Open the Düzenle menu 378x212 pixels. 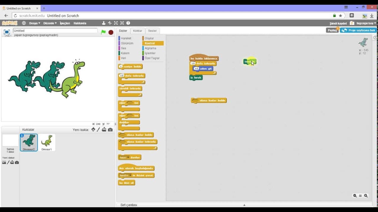tap(50, 23)
